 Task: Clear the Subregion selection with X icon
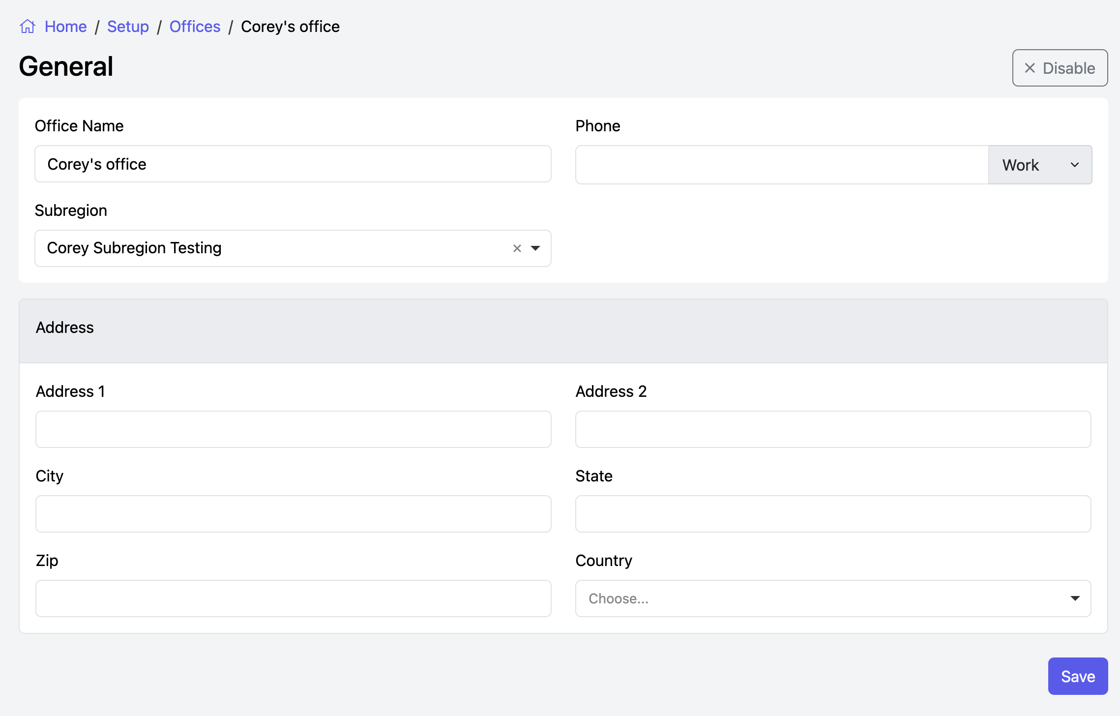tap(517, 248)
